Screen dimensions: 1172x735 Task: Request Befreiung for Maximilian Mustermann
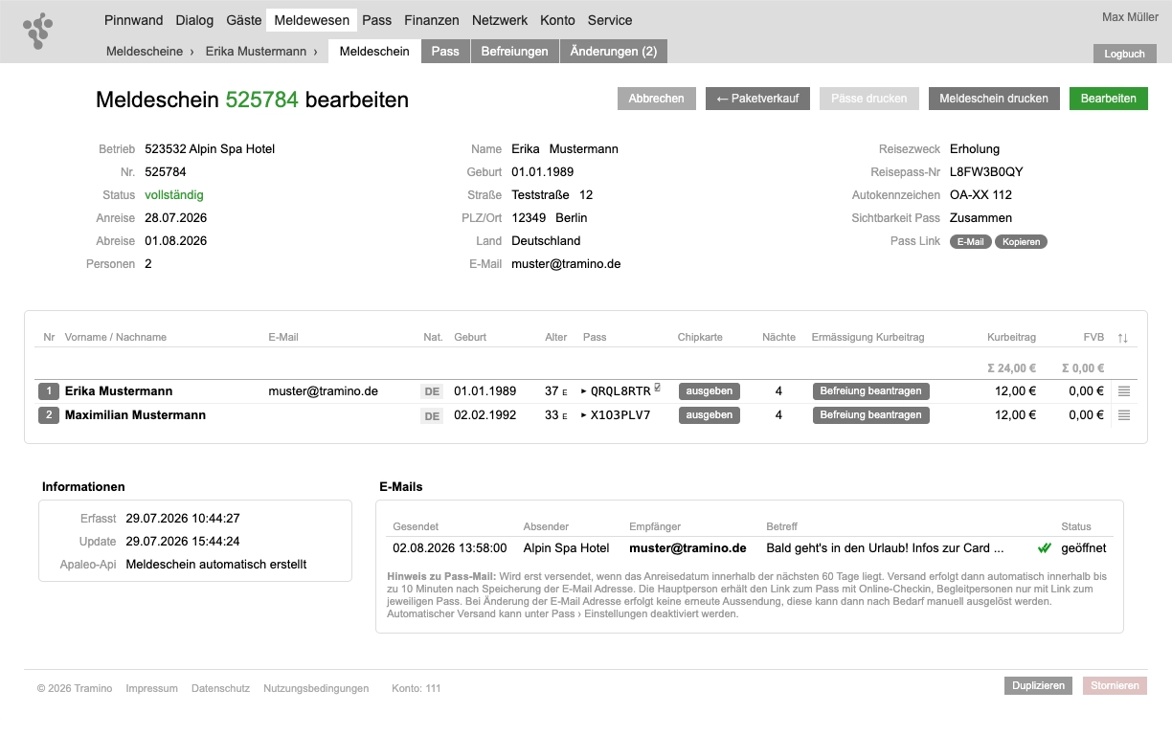(x=871, y=415)
